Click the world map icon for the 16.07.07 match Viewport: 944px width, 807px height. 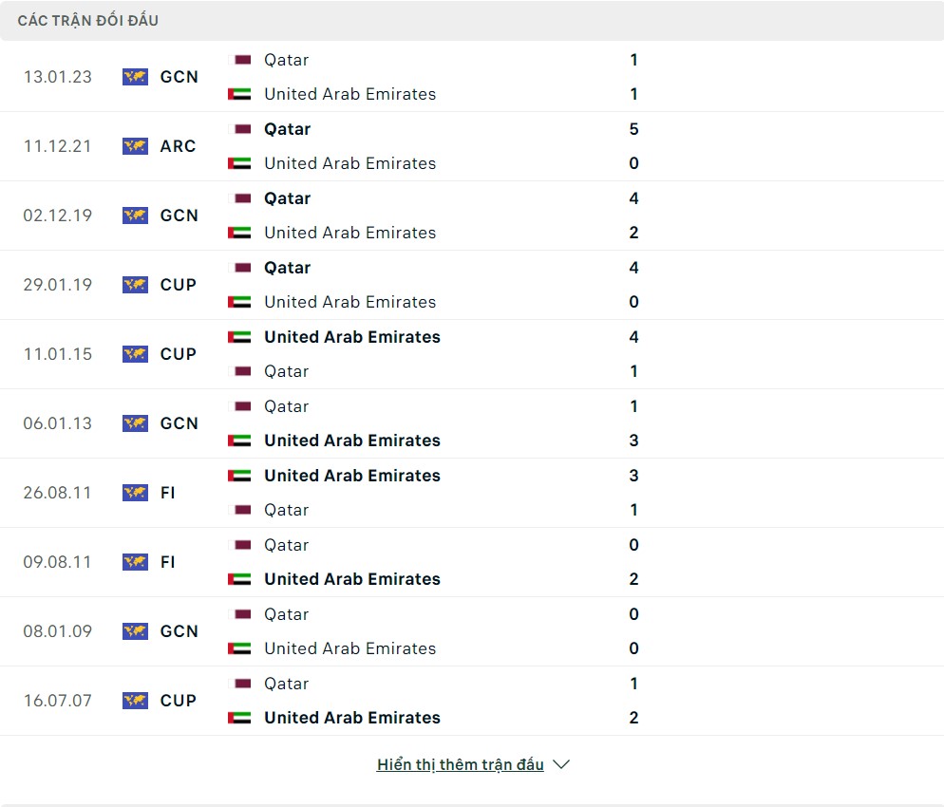click(135, 701)
